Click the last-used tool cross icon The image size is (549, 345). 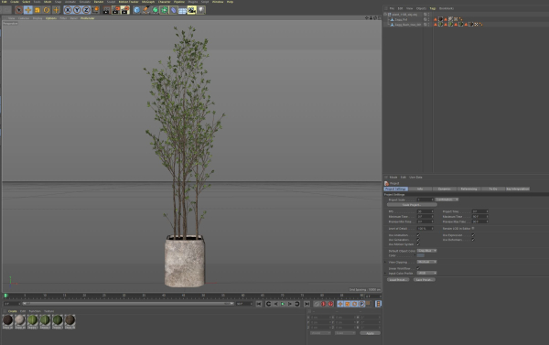click(x=56, y=10)
